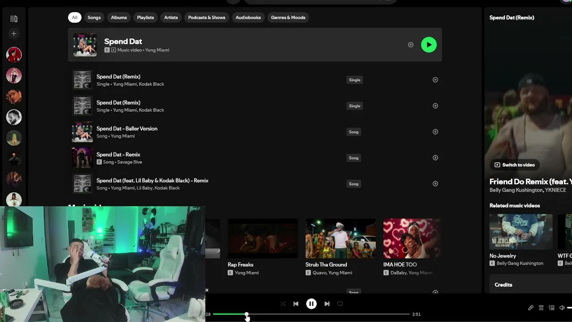Open the Strub Tha Ground video thumbnail
Image resolution: width=572 pixels, height=322 pixels.
point(341,238)
